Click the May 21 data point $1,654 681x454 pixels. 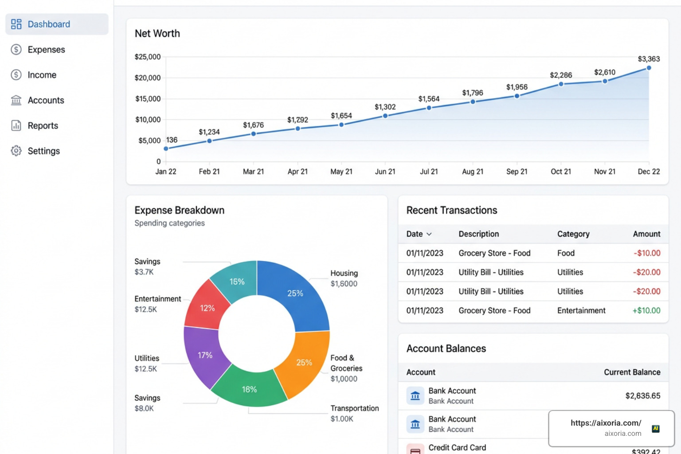(341, 125)
